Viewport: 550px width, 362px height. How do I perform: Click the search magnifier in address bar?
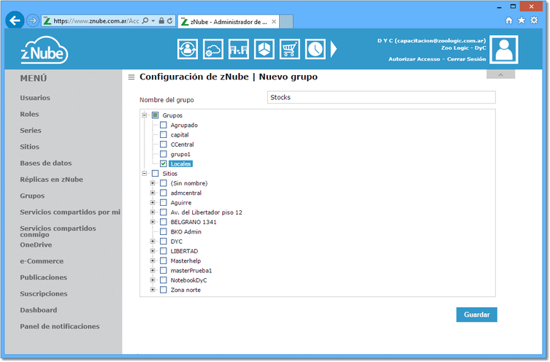tap(145, 20)
